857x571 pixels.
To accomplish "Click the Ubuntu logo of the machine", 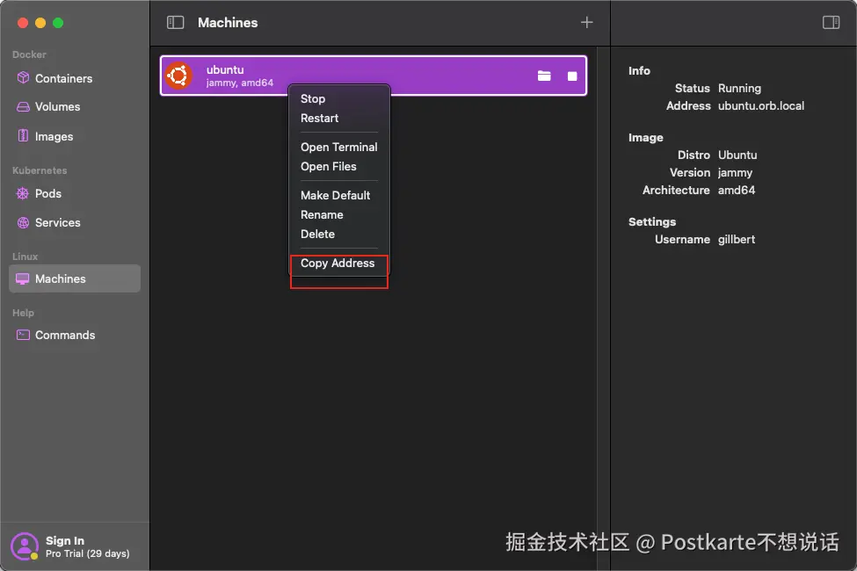I will click(x=178, y=76).
